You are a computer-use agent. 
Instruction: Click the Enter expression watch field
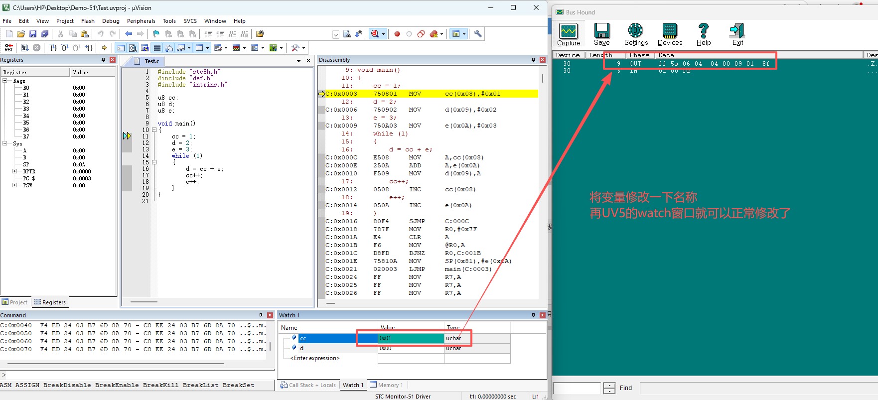[315, 358]
